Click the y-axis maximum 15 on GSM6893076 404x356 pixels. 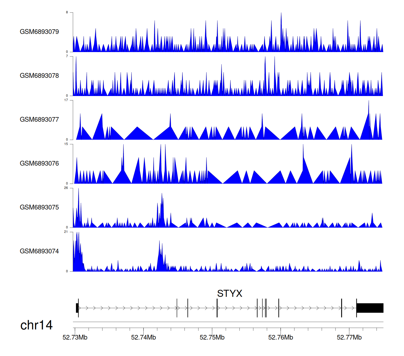click(66, 144)
